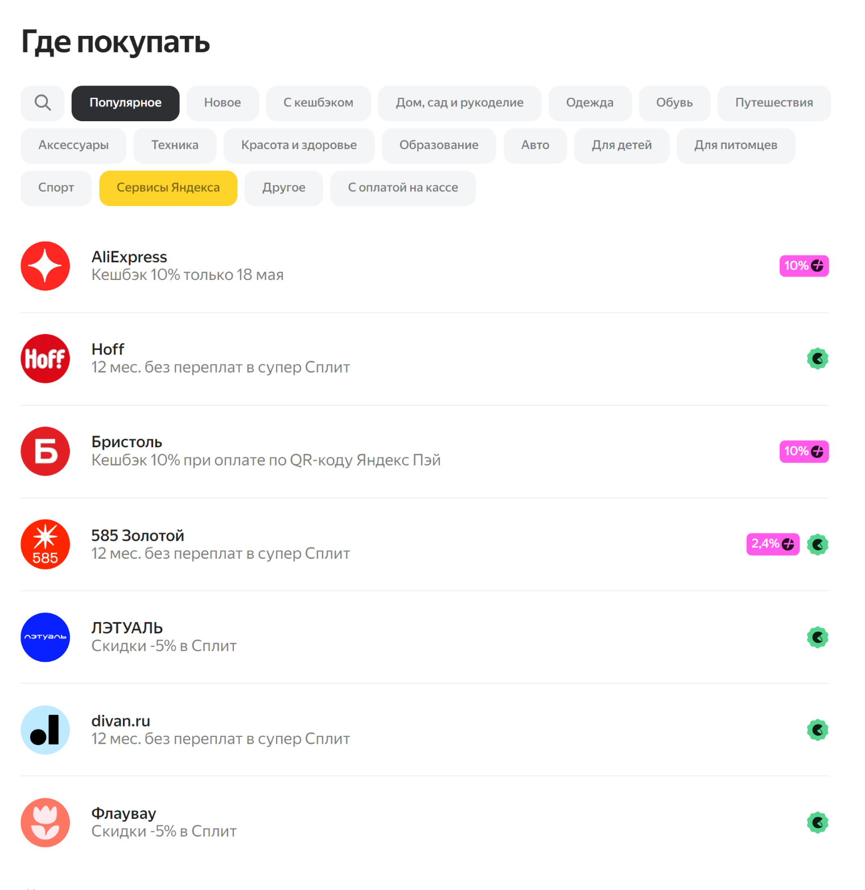Image resolution: width=865 pixels, height=890 pixels.
Task: Click the ЛЭТУАЛЬ blue logo
Action: pos(46,637)
